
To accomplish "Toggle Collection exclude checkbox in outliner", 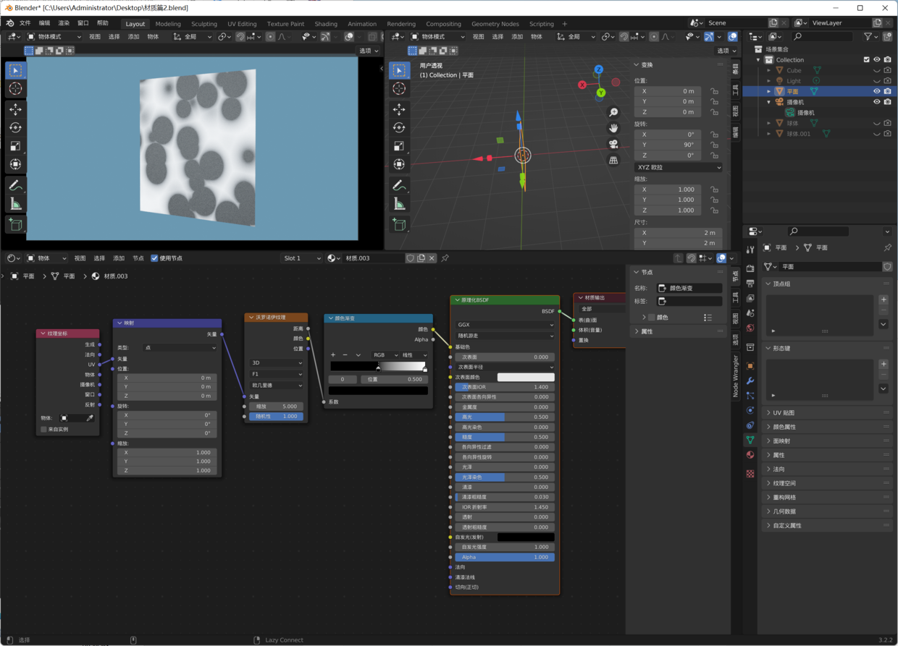I will pos(866,60).
